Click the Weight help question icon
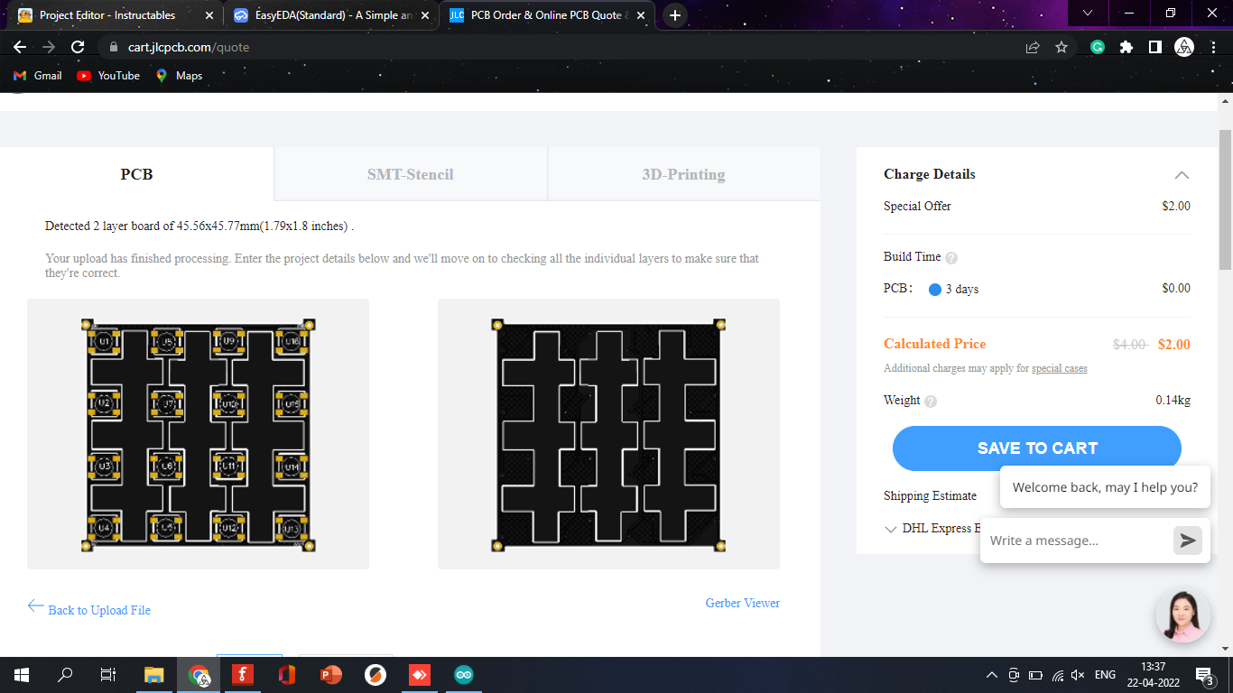This screenshot has height=693, width=1233. (x=930, y=401)
